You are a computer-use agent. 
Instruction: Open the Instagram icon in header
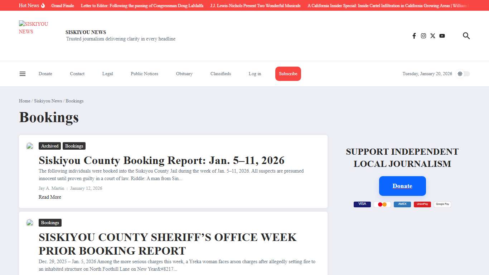[423, 36]
